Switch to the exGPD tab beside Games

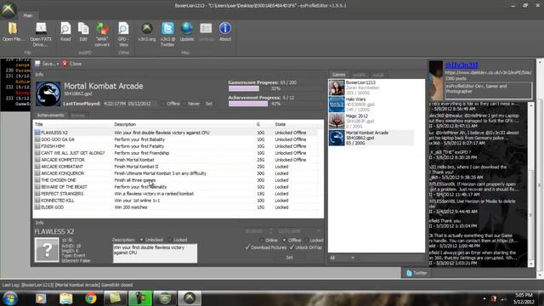tap(359, 75)
